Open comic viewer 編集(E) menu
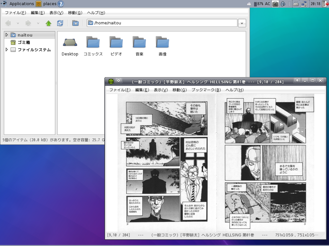Image resolution: width=329 pixels, height=246 pixels. coord(142,90)
